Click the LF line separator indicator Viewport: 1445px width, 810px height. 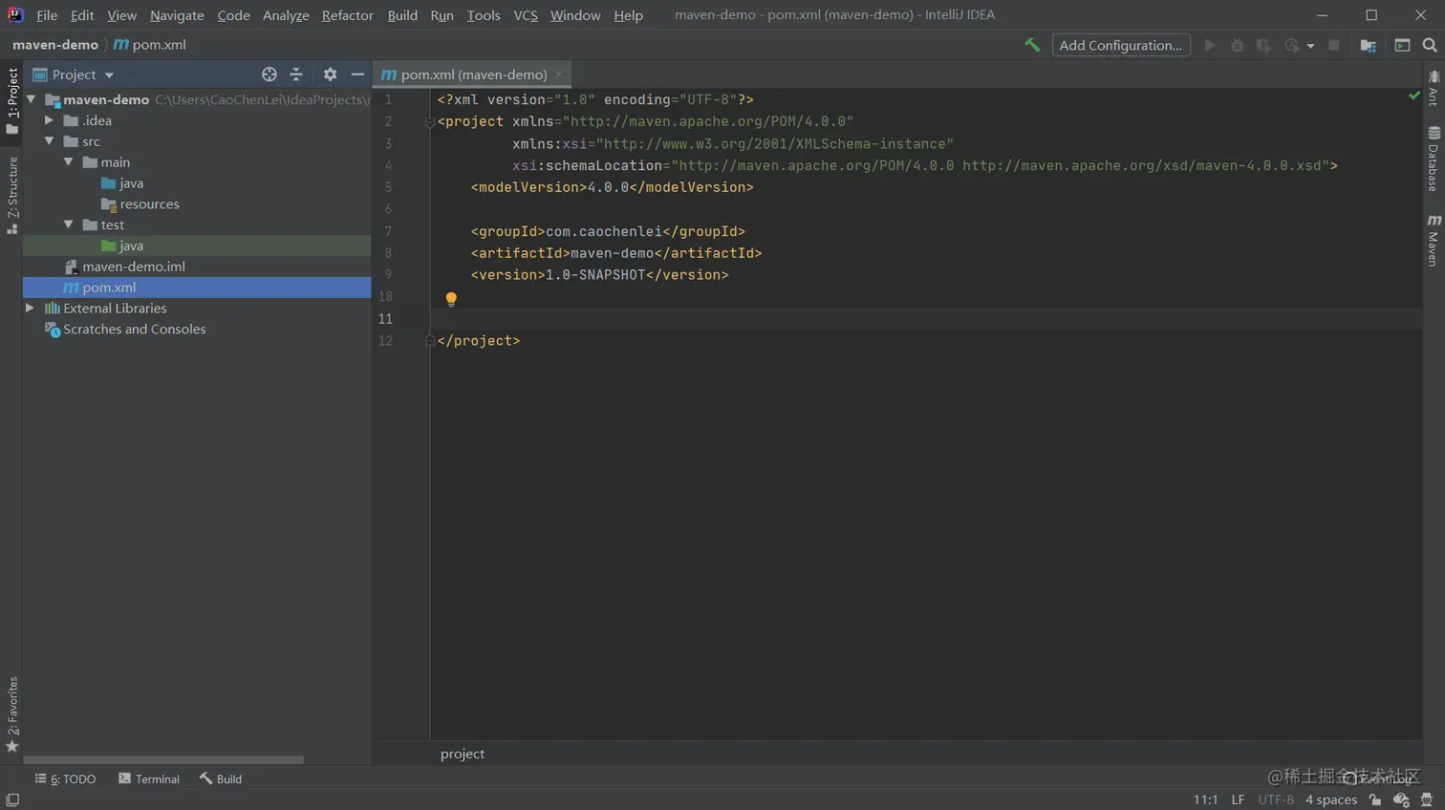coord(1238,799)
